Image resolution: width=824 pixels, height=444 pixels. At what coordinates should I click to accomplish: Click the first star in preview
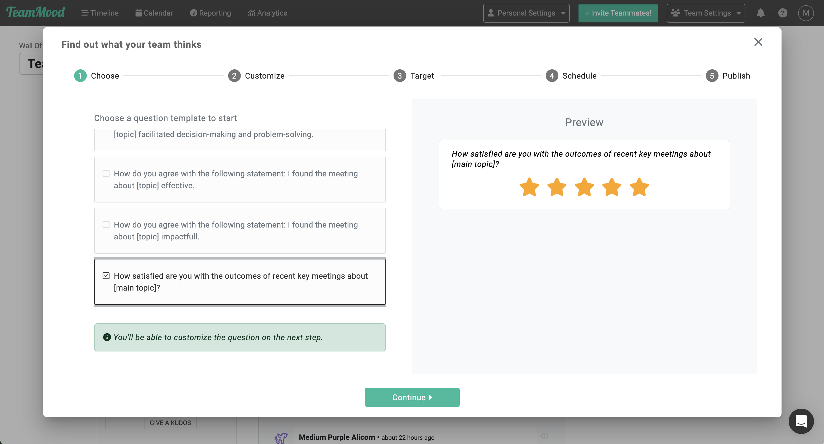coord(529,187)
